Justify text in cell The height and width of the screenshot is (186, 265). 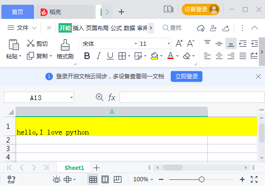(x=243, y=56)
